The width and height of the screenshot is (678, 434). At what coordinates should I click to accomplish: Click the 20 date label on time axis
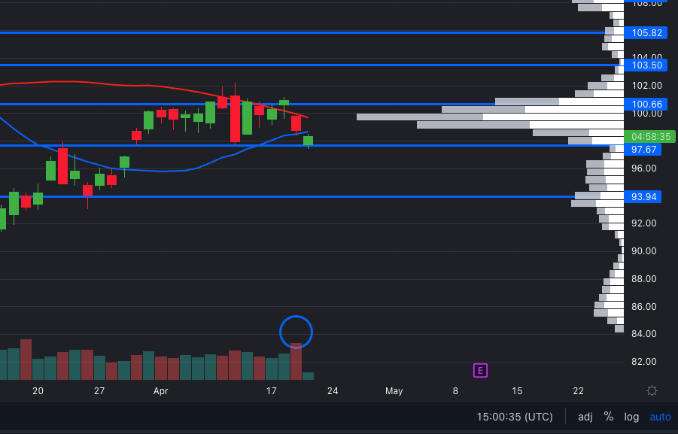(x=38, y=391)
